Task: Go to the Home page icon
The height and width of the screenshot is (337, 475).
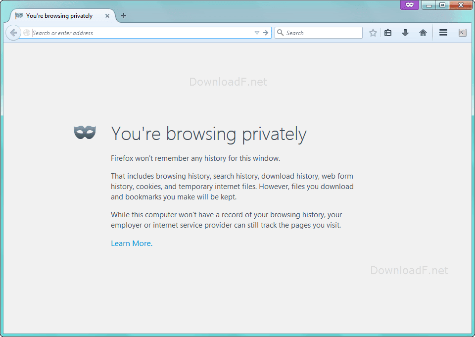Action: tap(423, 33)
